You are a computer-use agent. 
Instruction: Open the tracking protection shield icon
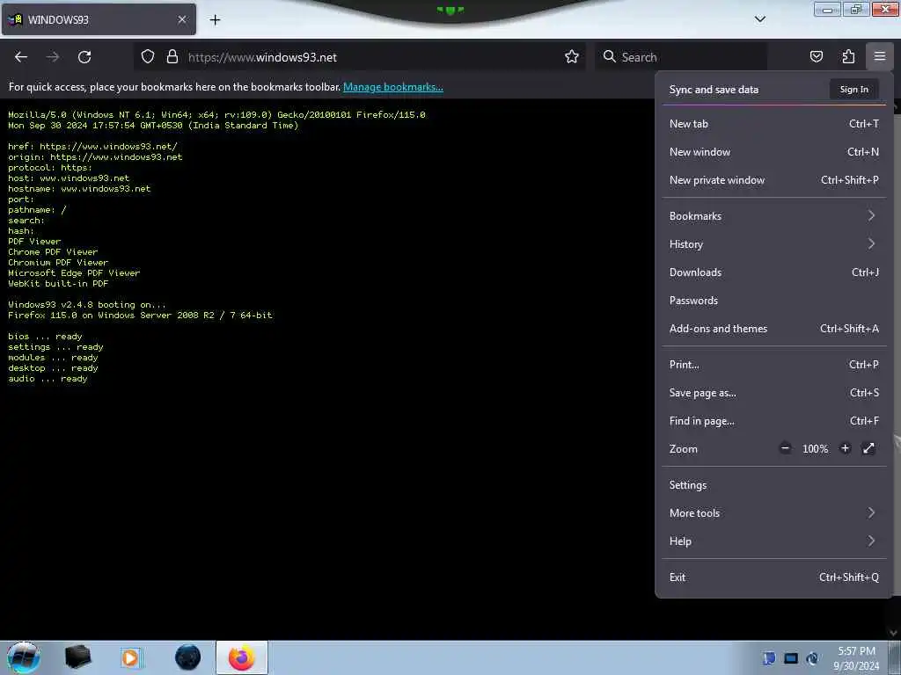click(148, 56)
